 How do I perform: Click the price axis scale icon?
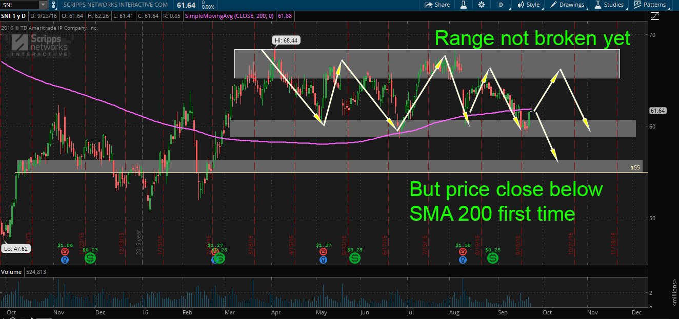point(654,17)
